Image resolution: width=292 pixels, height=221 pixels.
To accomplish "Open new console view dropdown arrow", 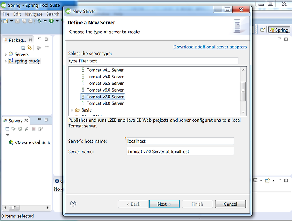I will click(273, 180).
